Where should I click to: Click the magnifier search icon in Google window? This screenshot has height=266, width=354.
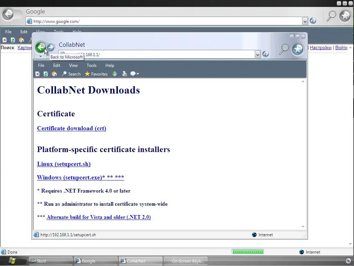pyautogui.click(x=332, y=16)
